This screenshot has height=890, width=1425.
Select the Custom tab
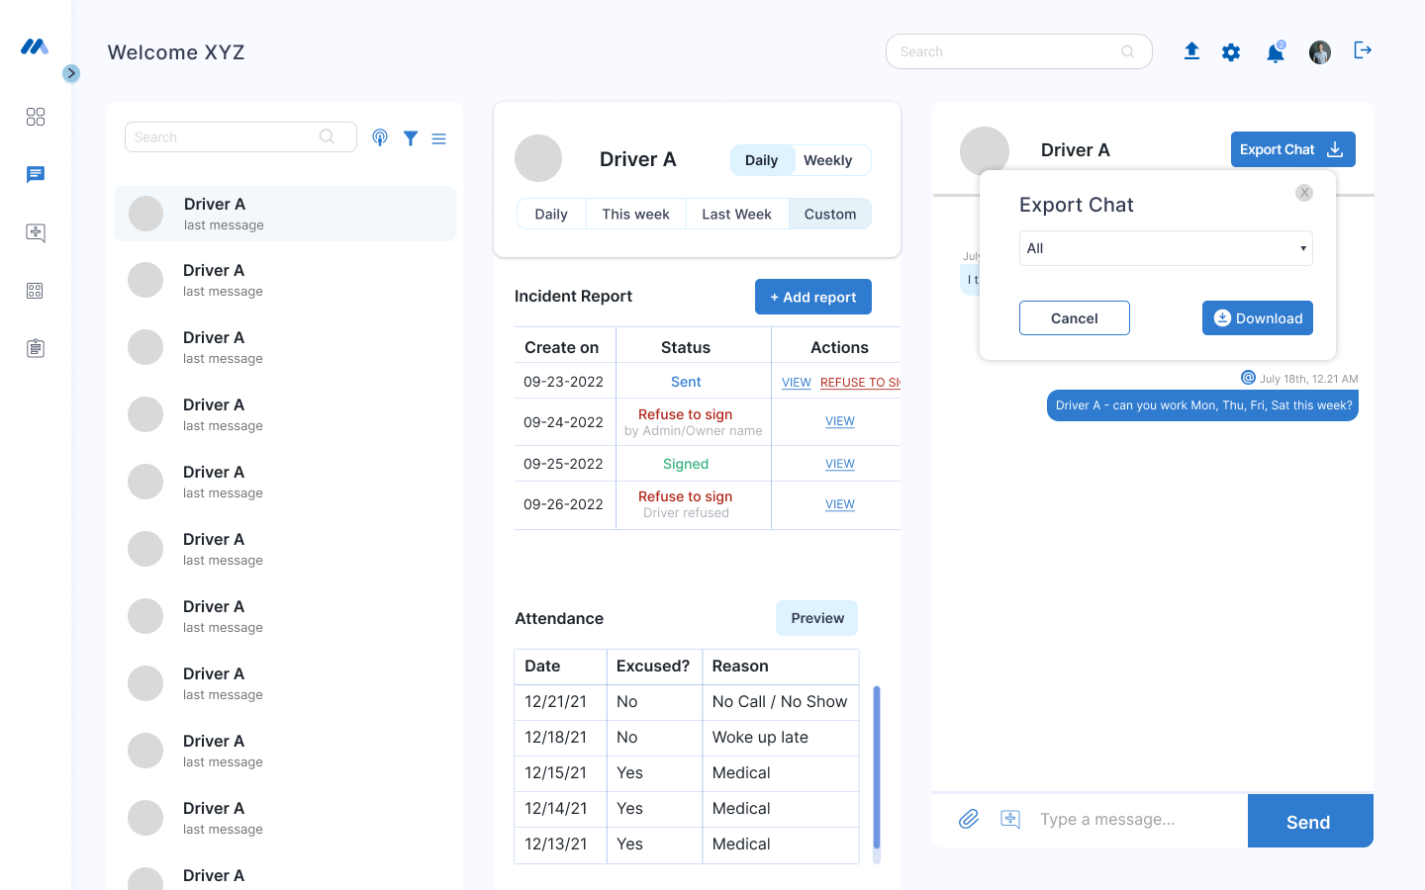[829, 215]
